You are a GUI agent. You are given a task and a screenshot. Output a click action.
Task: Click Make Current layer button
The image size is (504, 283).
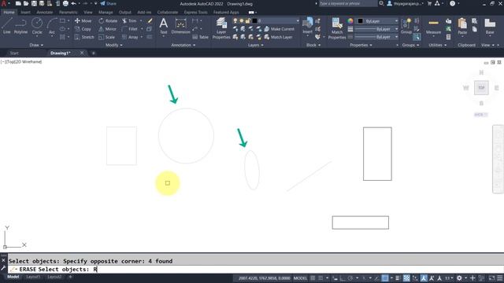click(x=279, y=29)
